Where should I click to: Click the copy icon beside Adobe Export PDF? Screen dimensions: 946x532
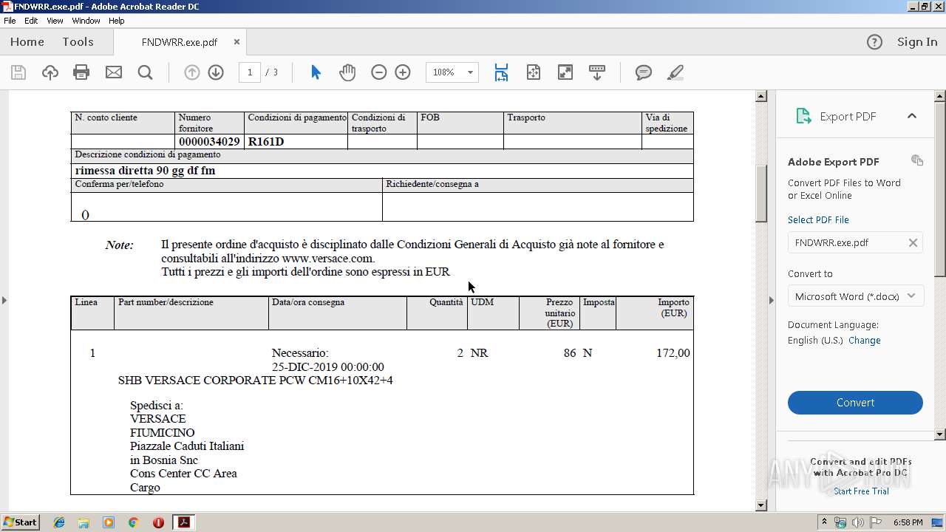(x=917, y=160)
